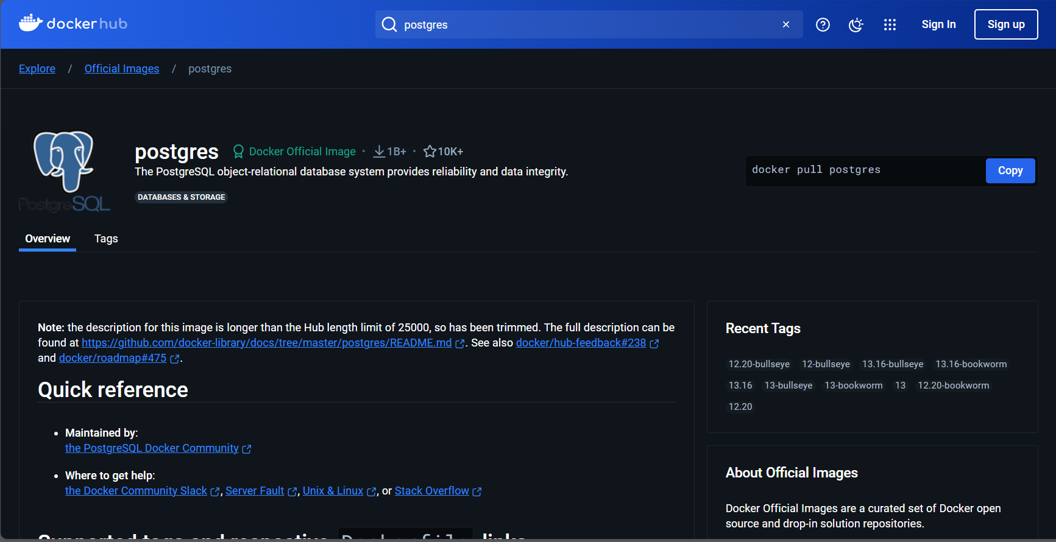Open the help question mark icon

(823, 24)
